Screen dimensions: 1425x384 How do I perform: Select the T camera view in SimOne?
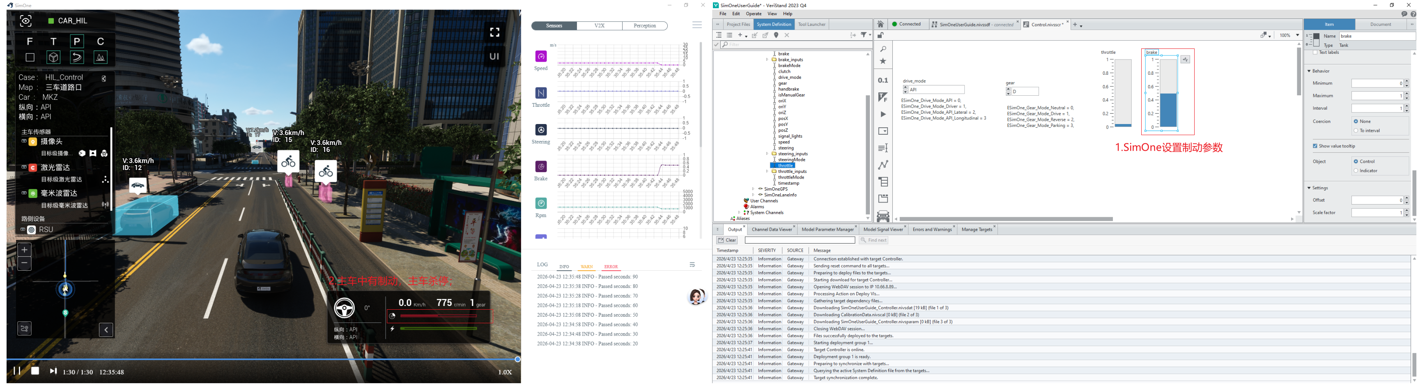[x=54, y=41]
